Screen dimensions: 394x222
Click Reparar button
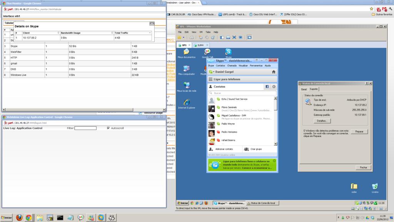coord(359,132)
